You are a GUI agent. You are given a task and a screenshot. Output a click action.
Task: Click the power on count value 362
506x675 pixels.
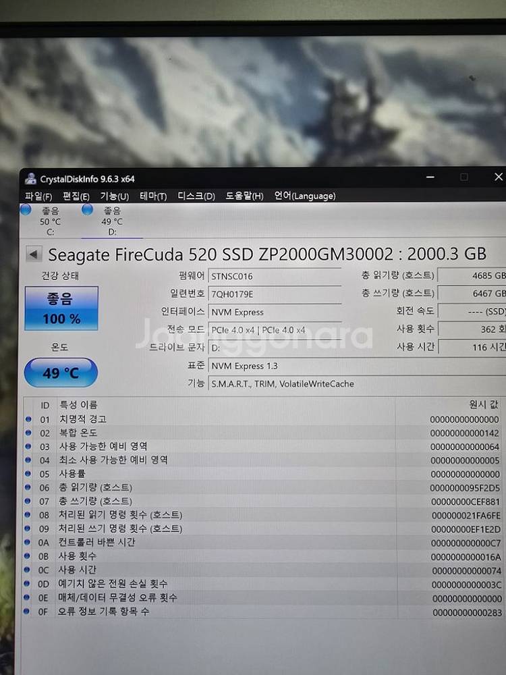[472, 329]
